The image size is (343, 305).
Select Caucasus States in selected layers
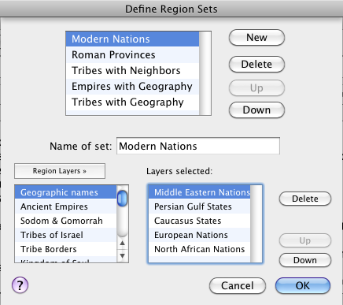pyautogui.click(x=200, y=221)
